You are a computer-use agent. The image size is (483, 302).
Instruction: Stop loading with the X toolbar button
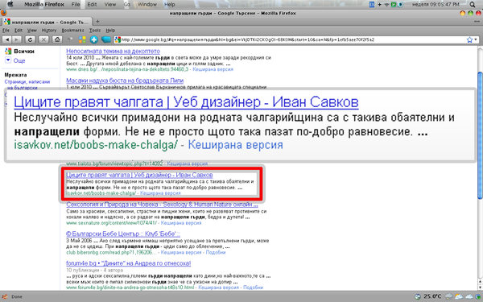(44, 39)
